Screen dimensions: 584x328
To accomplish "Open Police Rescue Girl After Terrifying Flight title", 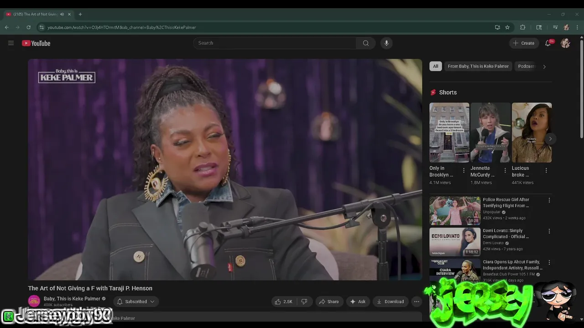I will (506, 203).
